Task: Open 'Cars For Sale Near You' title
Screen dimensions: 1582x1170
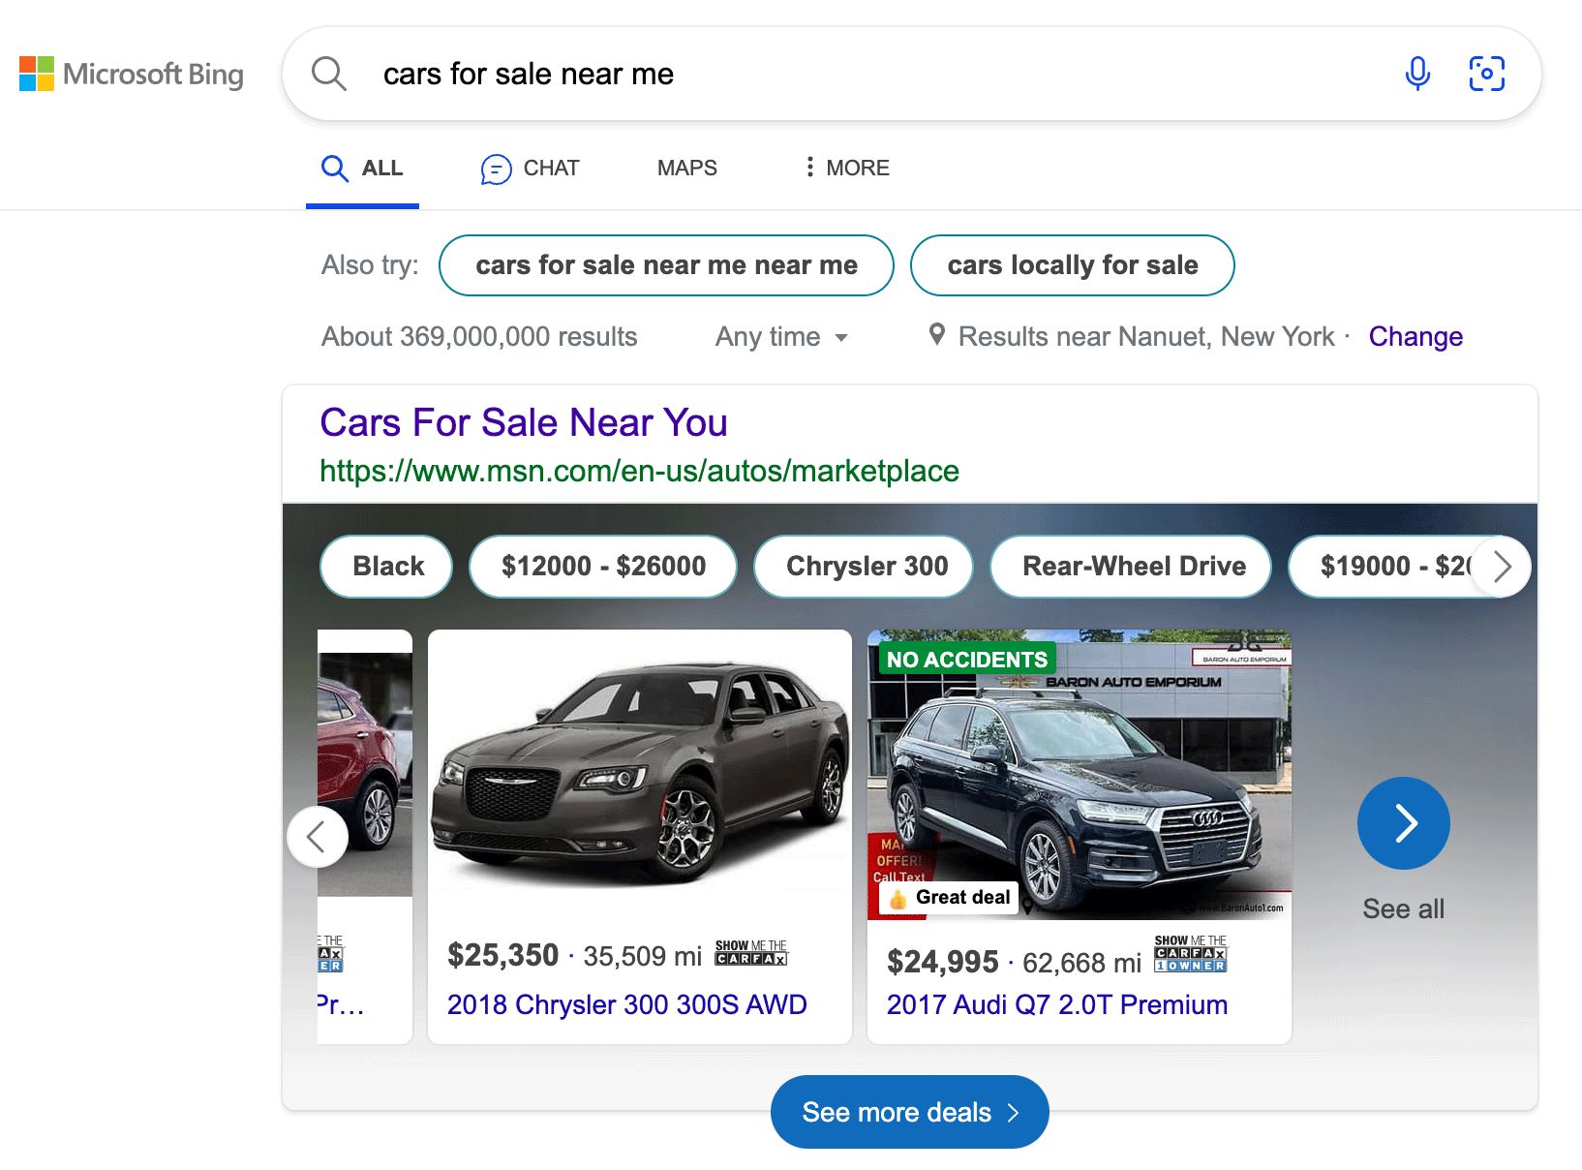Action: (x=524, y=423)
